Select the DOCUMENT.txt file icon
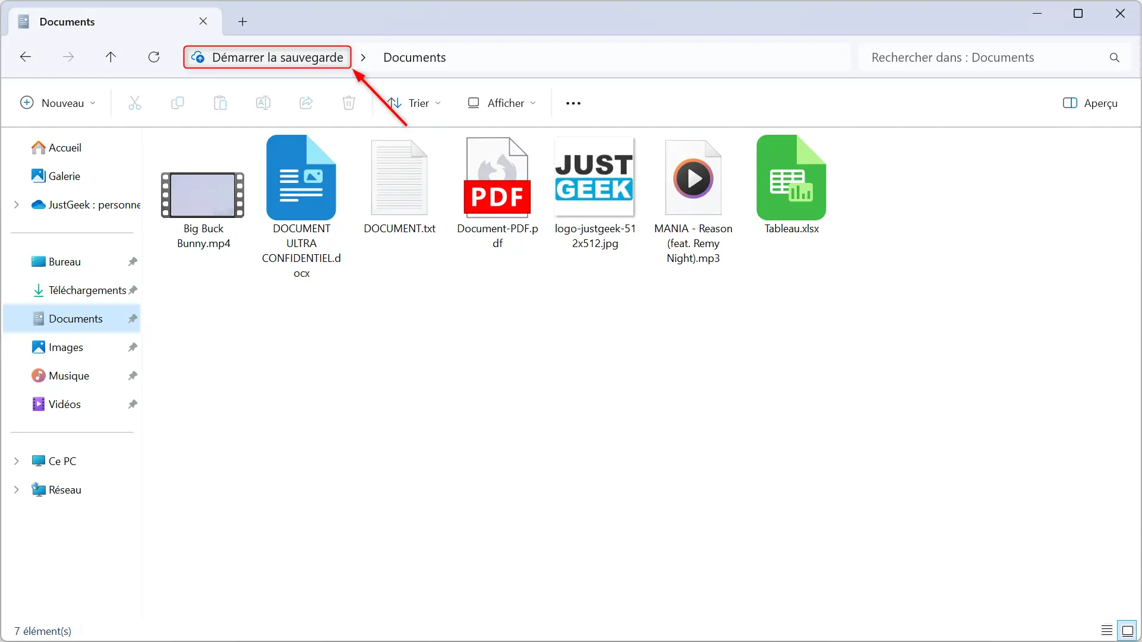This screenshot has height=642, width=1142. tap(399, 178)
